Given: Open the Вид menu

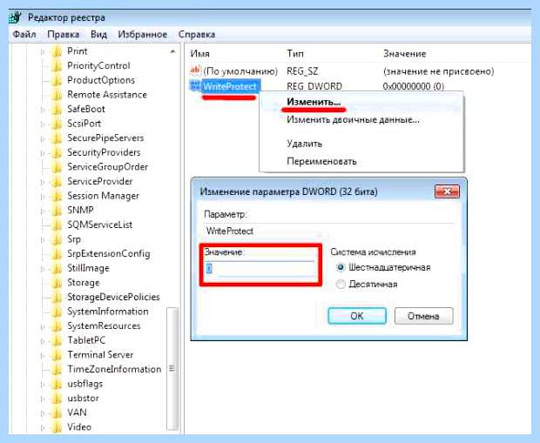Looking at the screenshot, I should [x=98, y=35].
